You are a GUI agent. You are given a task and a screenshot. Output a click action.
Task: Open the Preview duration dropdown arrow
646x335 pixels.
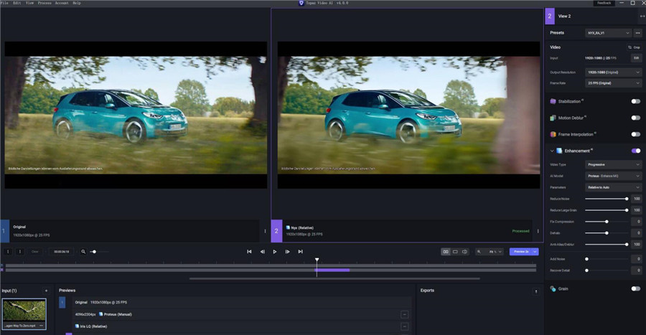click(535, 252)
